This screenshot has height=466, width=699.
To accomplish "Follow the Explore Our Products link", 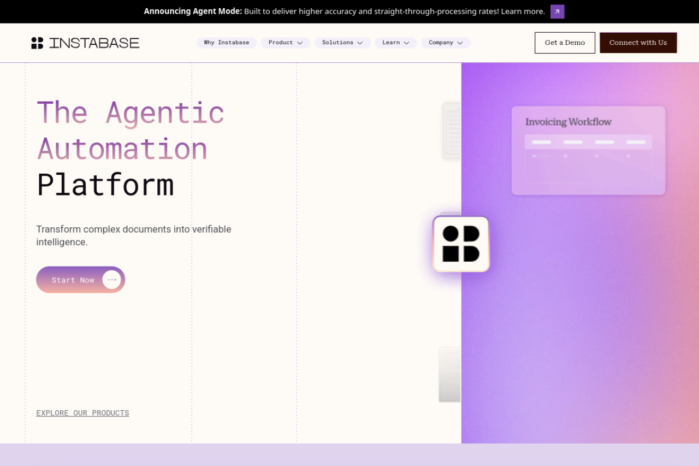I will coord(82,413).
